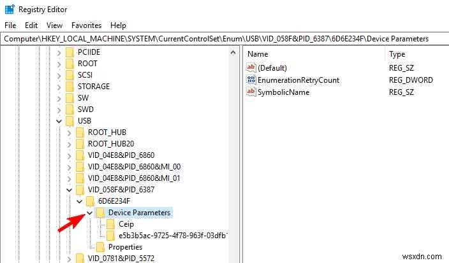Select the USB key
The height and width of the screenshot is (263, 449).
(x=84, y=121)
